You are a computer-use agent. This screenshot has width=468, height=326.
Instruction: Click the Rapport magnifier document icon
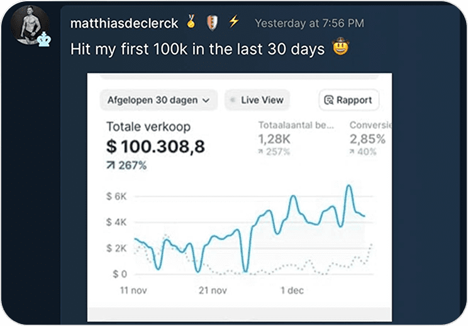tap(328, 100)
